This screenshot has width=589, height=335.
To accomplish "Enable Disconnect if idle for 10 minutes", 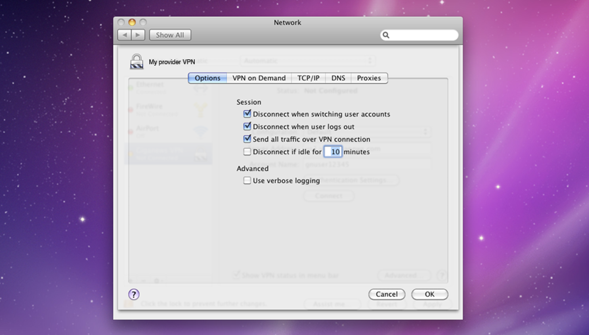I will (x=247, y=152).
